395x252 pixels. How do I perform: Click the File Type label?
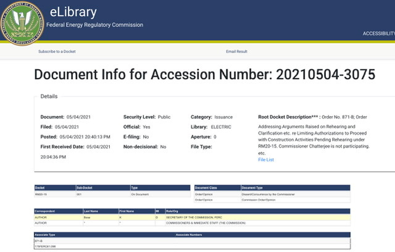(x=201, y=146)
